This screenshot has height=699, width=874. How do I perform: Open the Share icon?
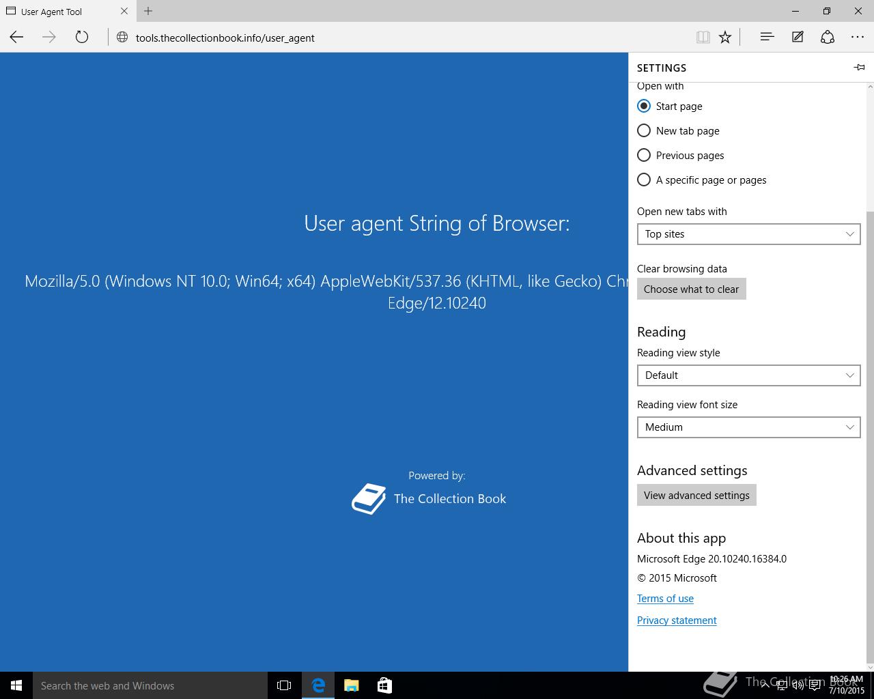click(828, 38)
